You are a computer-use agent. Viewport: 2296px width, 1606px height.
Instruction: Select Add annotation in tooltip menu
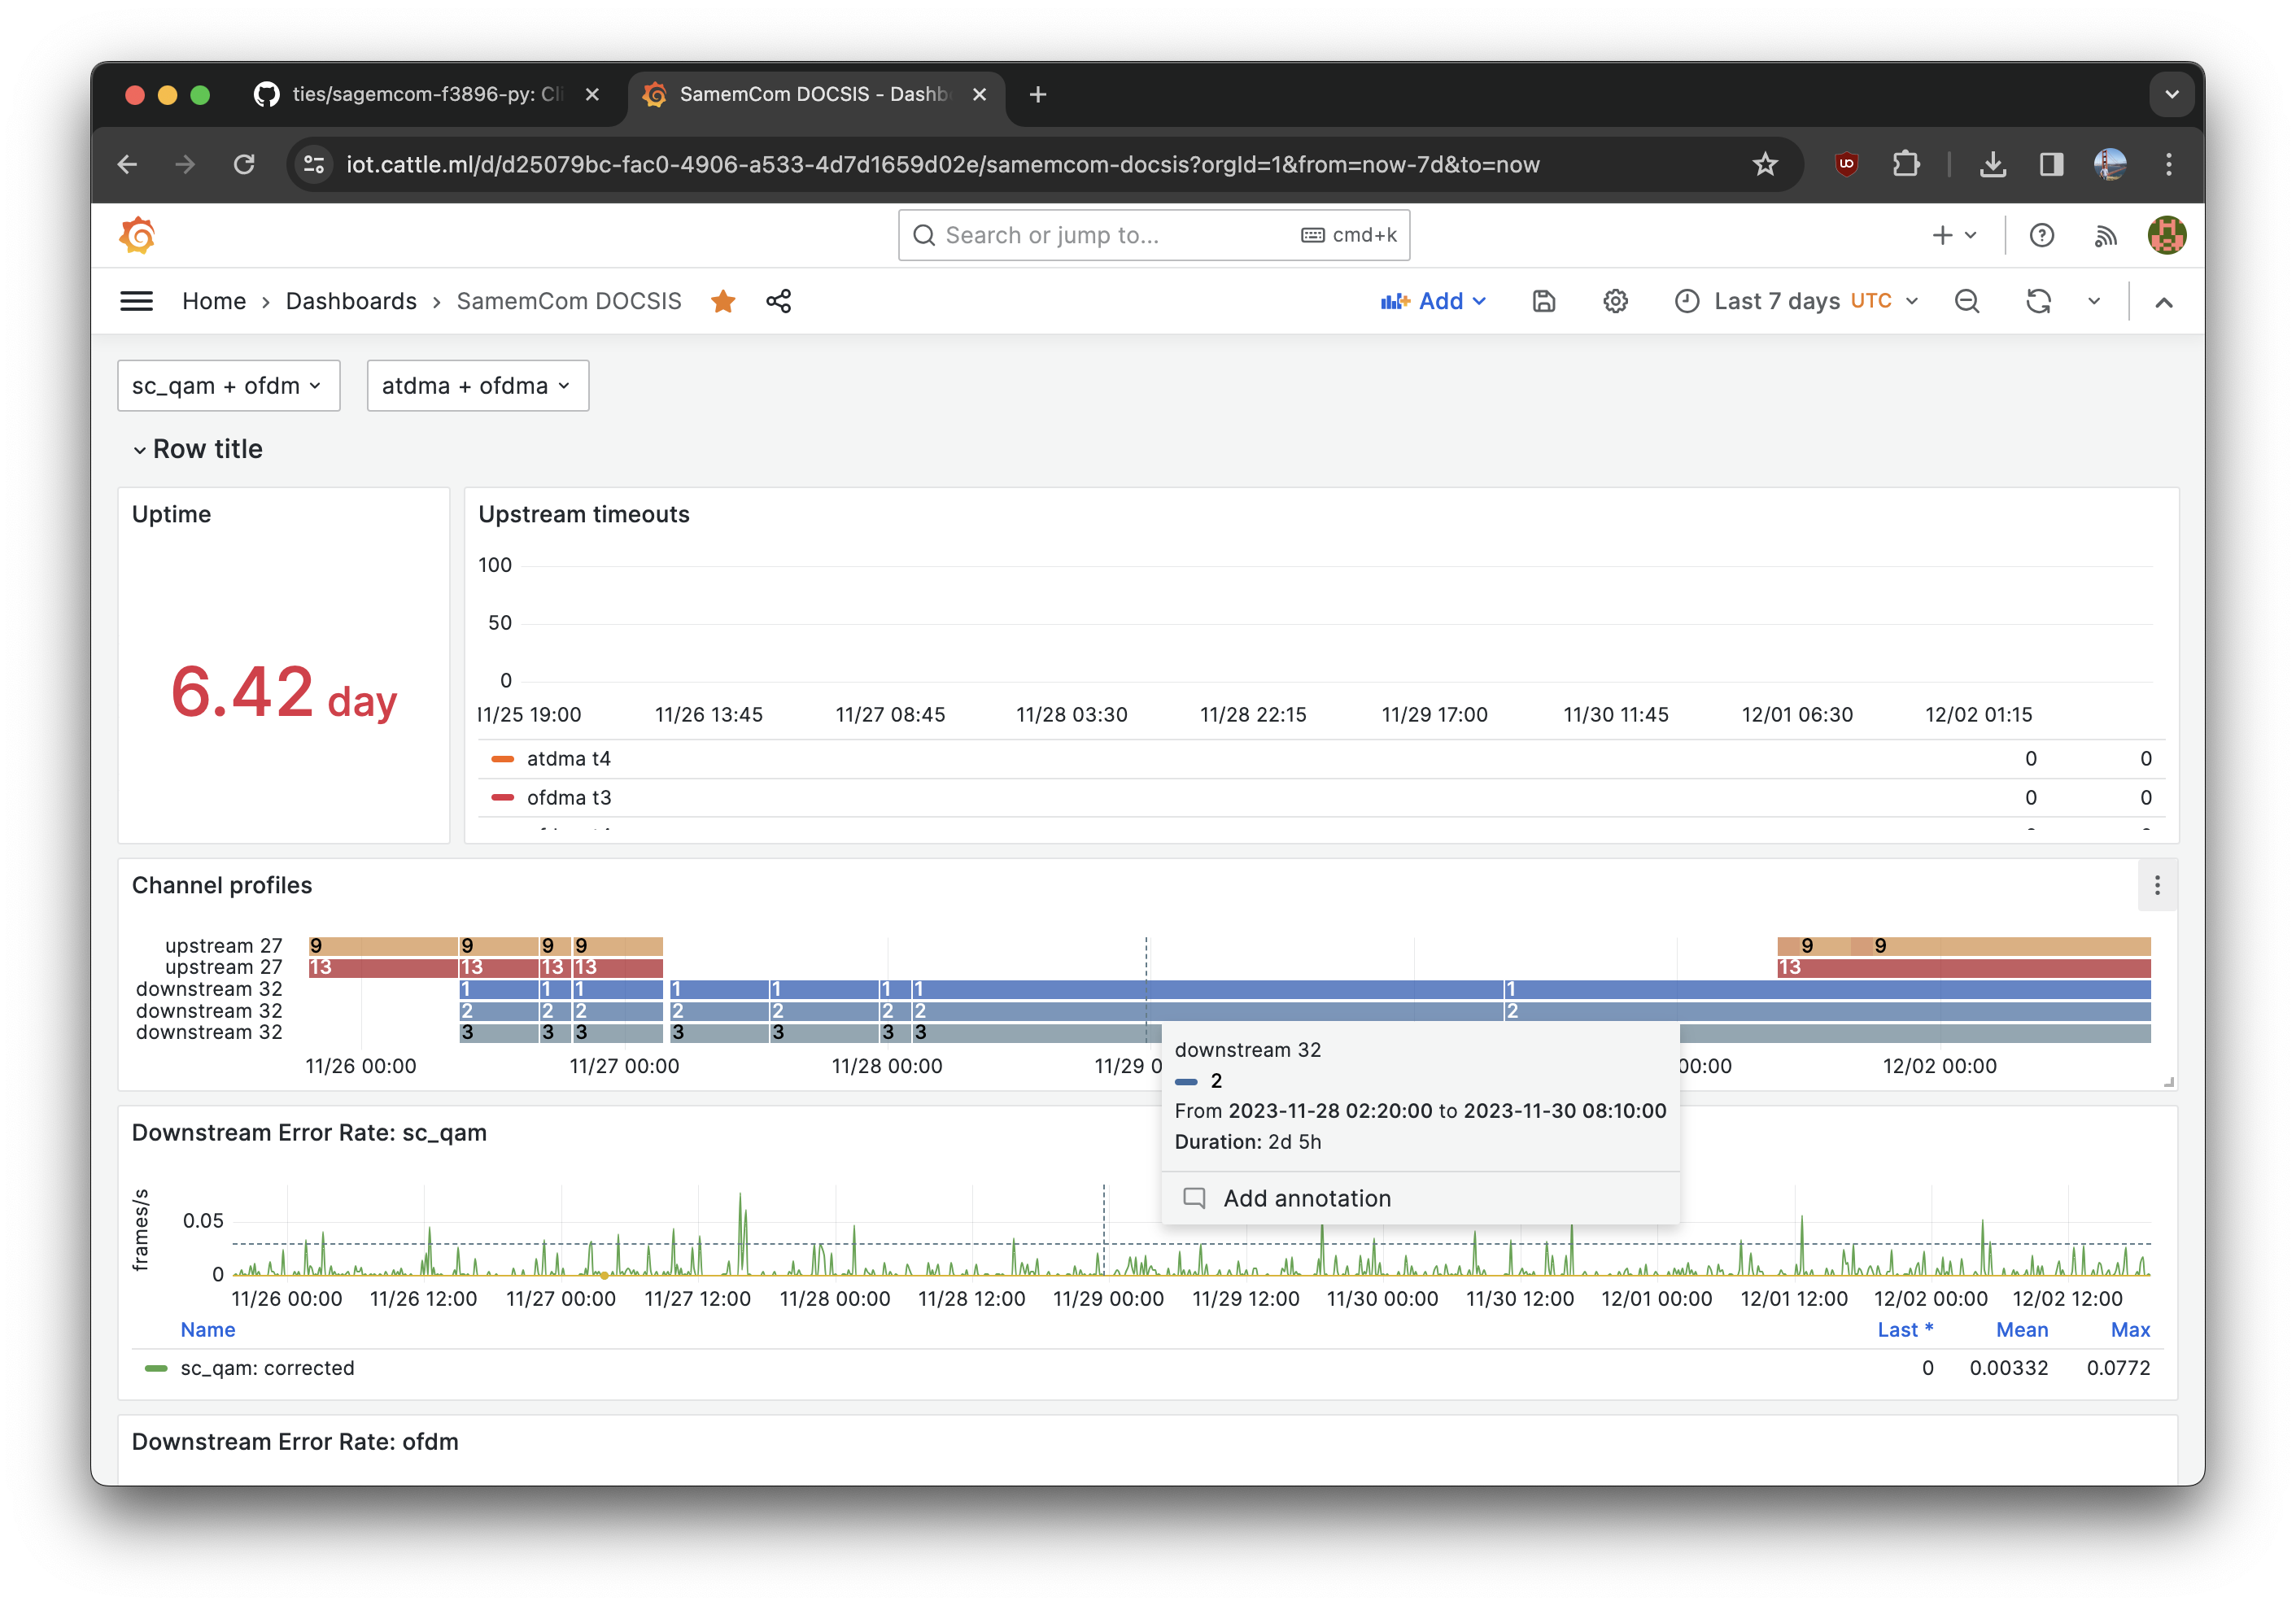coord(1306,1198)
